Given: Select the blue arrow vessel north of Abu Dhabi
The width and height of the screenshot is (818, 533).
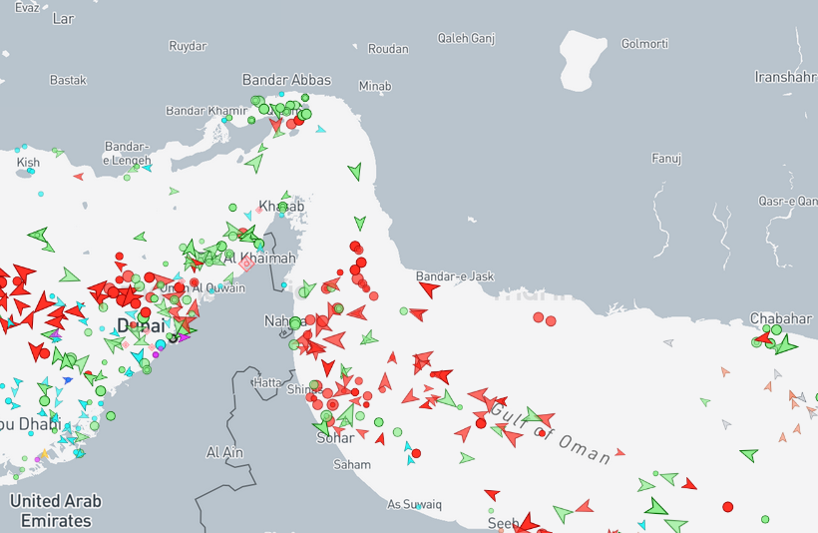Looking at the screenshot, I should point(68,380).
